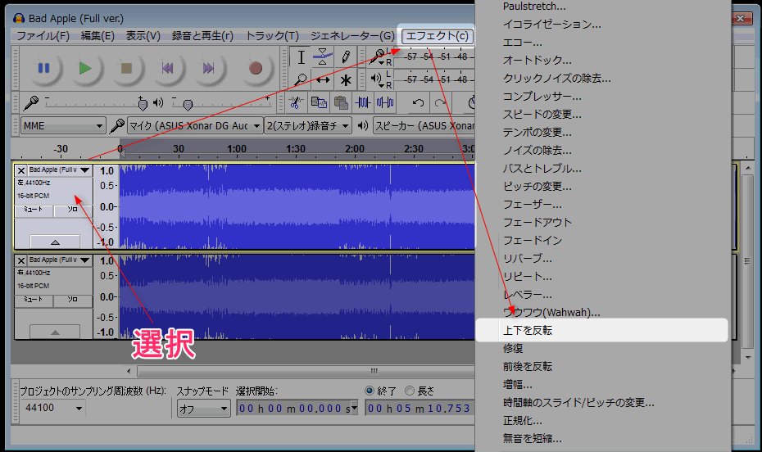Click the microphone icon on recording meter

click(x=377, y=56)
